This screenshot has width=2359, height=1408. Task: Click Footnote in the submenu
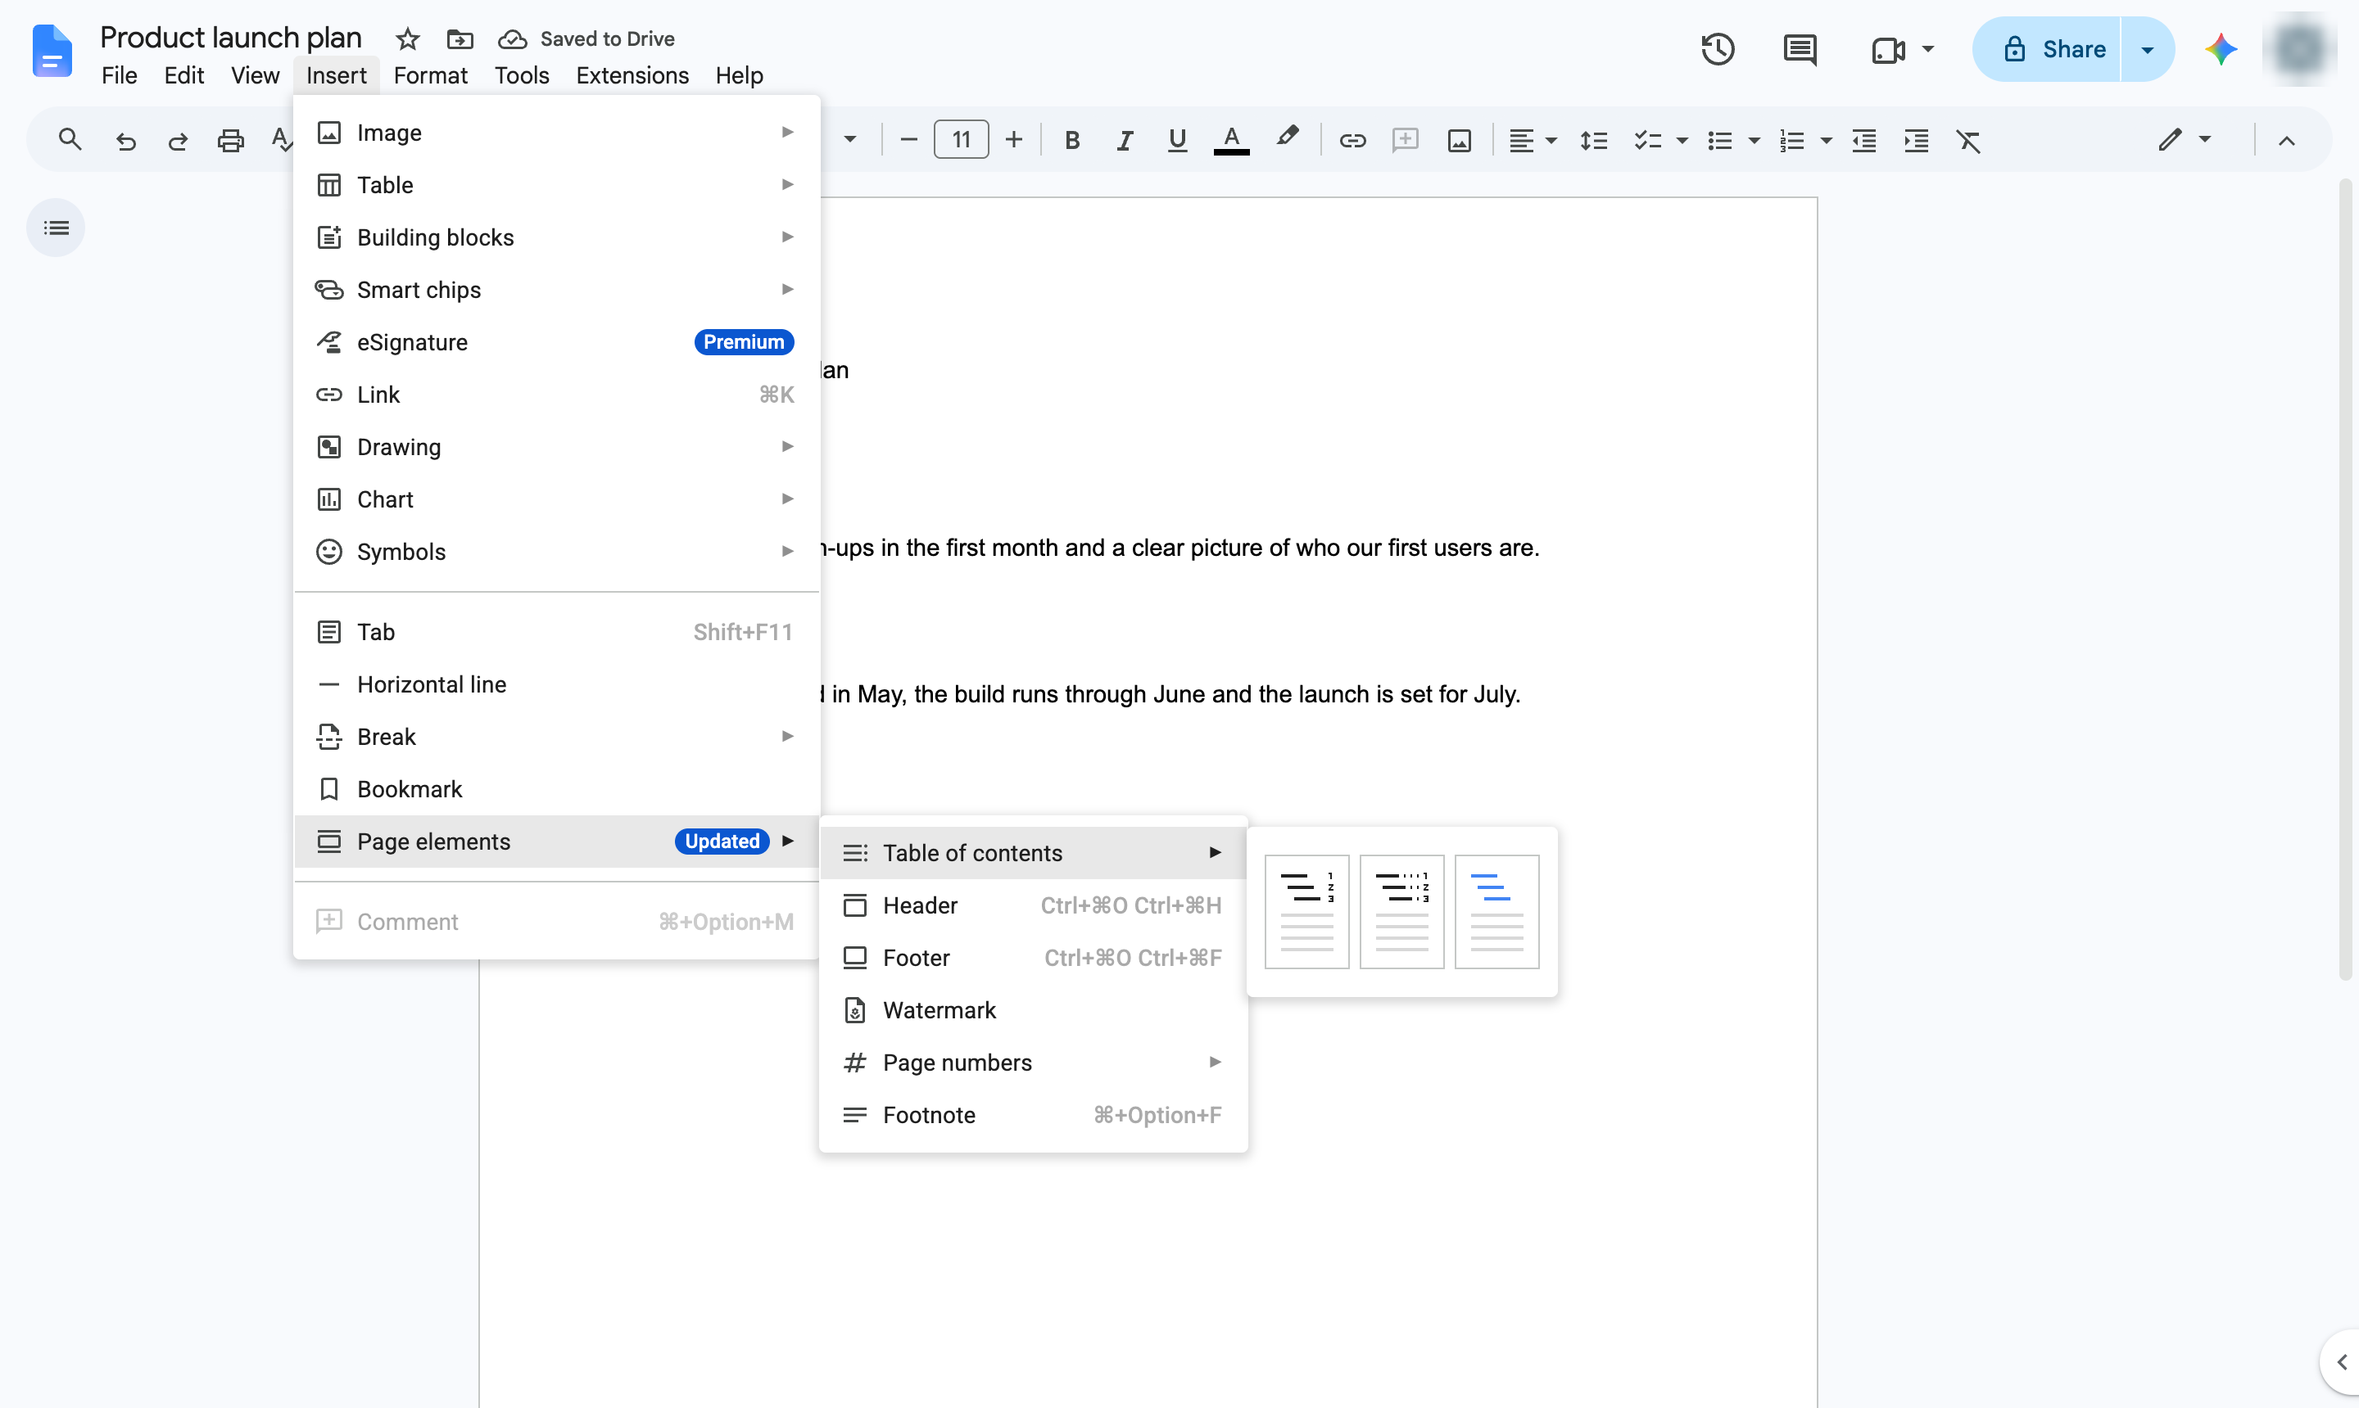(x=1033, y=1115)
